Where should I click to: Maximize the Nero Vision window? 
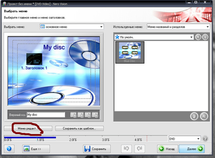click(196, 3)
